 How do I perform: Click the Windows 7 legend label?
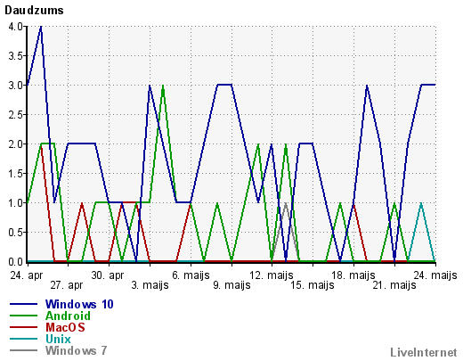(76, 350)
